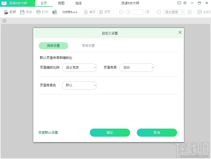Go to previous page arrow

tap(121, 12)
